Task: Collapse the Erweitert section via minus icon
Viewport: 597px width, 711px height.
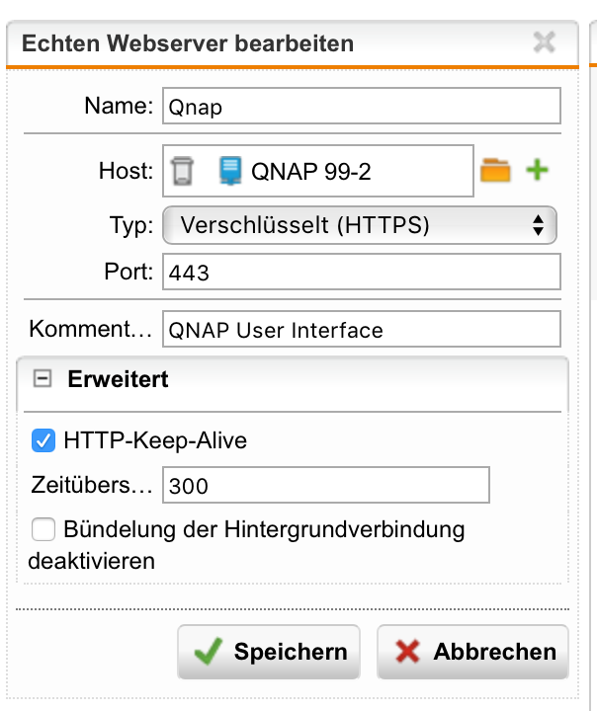Action: click(43, 379)
